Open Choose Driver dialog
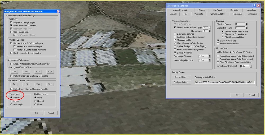Viewport: 265px width, 135px height. (182, 77)
